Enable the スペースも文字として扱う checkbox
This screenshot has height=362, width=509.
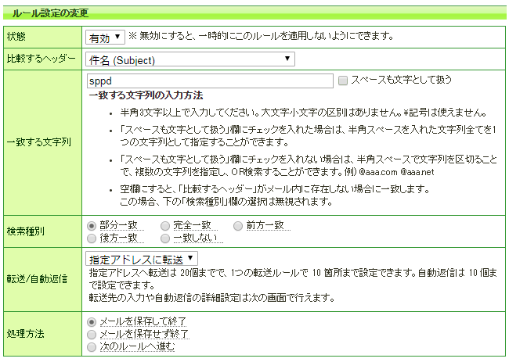pos(342,81)
